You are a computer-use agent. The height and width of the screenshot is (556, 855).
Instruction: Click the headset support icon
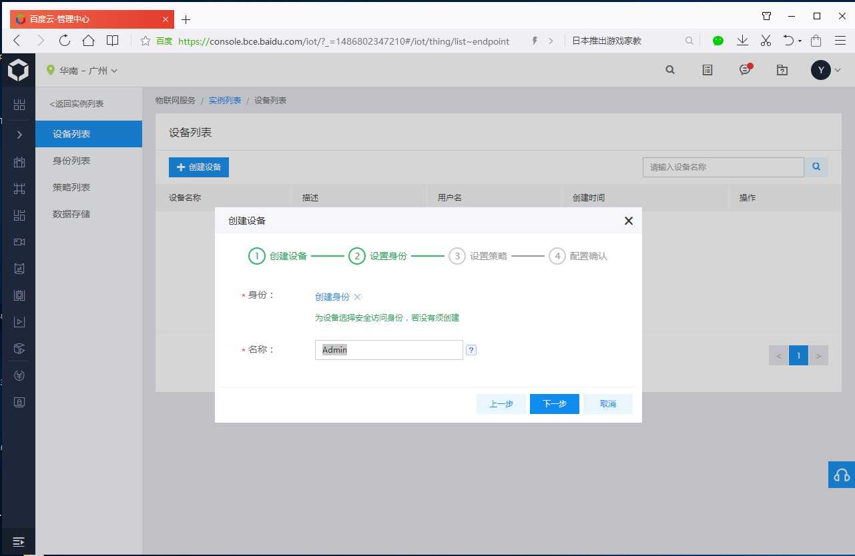(x=842, y=475)
